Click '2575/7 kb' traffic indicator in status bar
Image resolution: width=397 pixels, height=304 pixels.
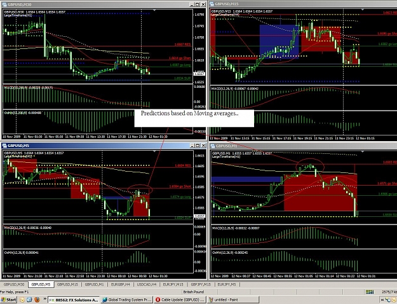(389, 292)
